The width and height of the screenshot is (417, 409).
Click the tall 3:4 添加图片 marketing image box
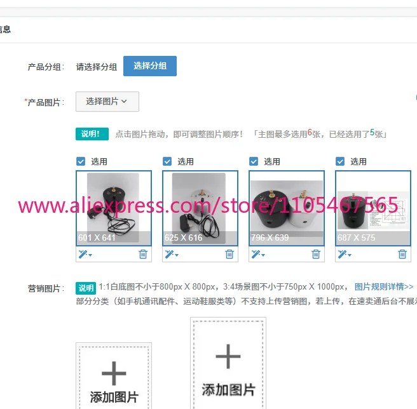tap(228, 363)
